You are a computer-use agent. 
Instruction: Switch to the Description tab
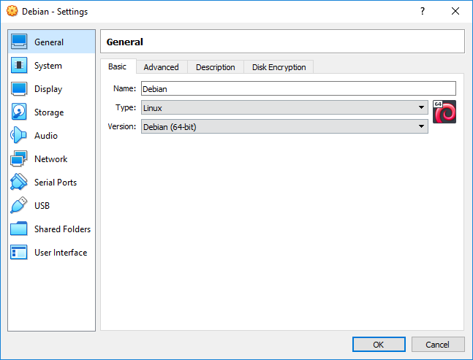coord(216,67)
